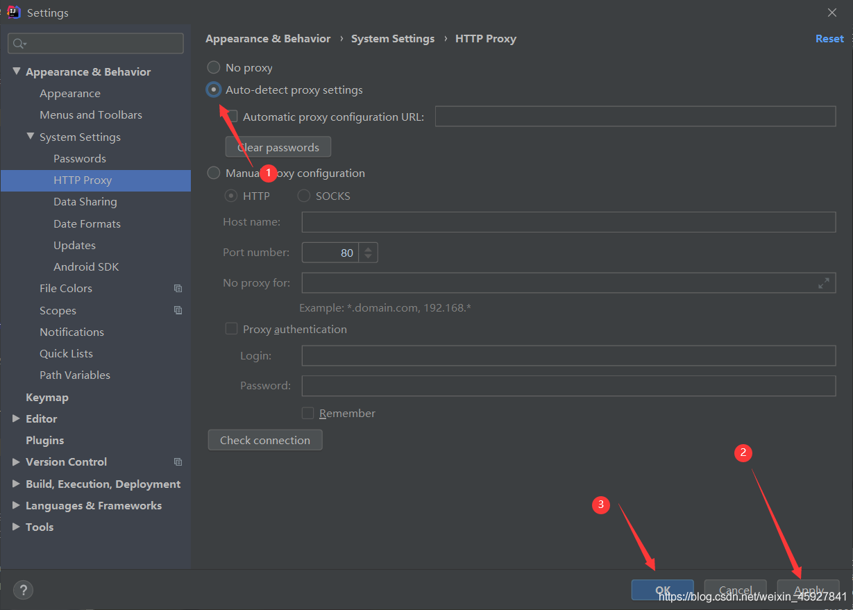Expand the Version Control tree node
Screen dimensions: 853x610
click(17, 461)
